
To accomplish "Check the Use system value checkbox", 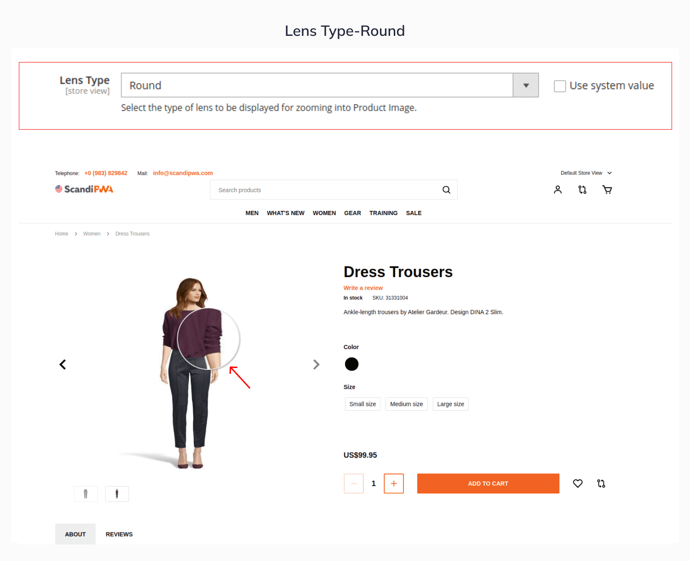I will (560, 86).
